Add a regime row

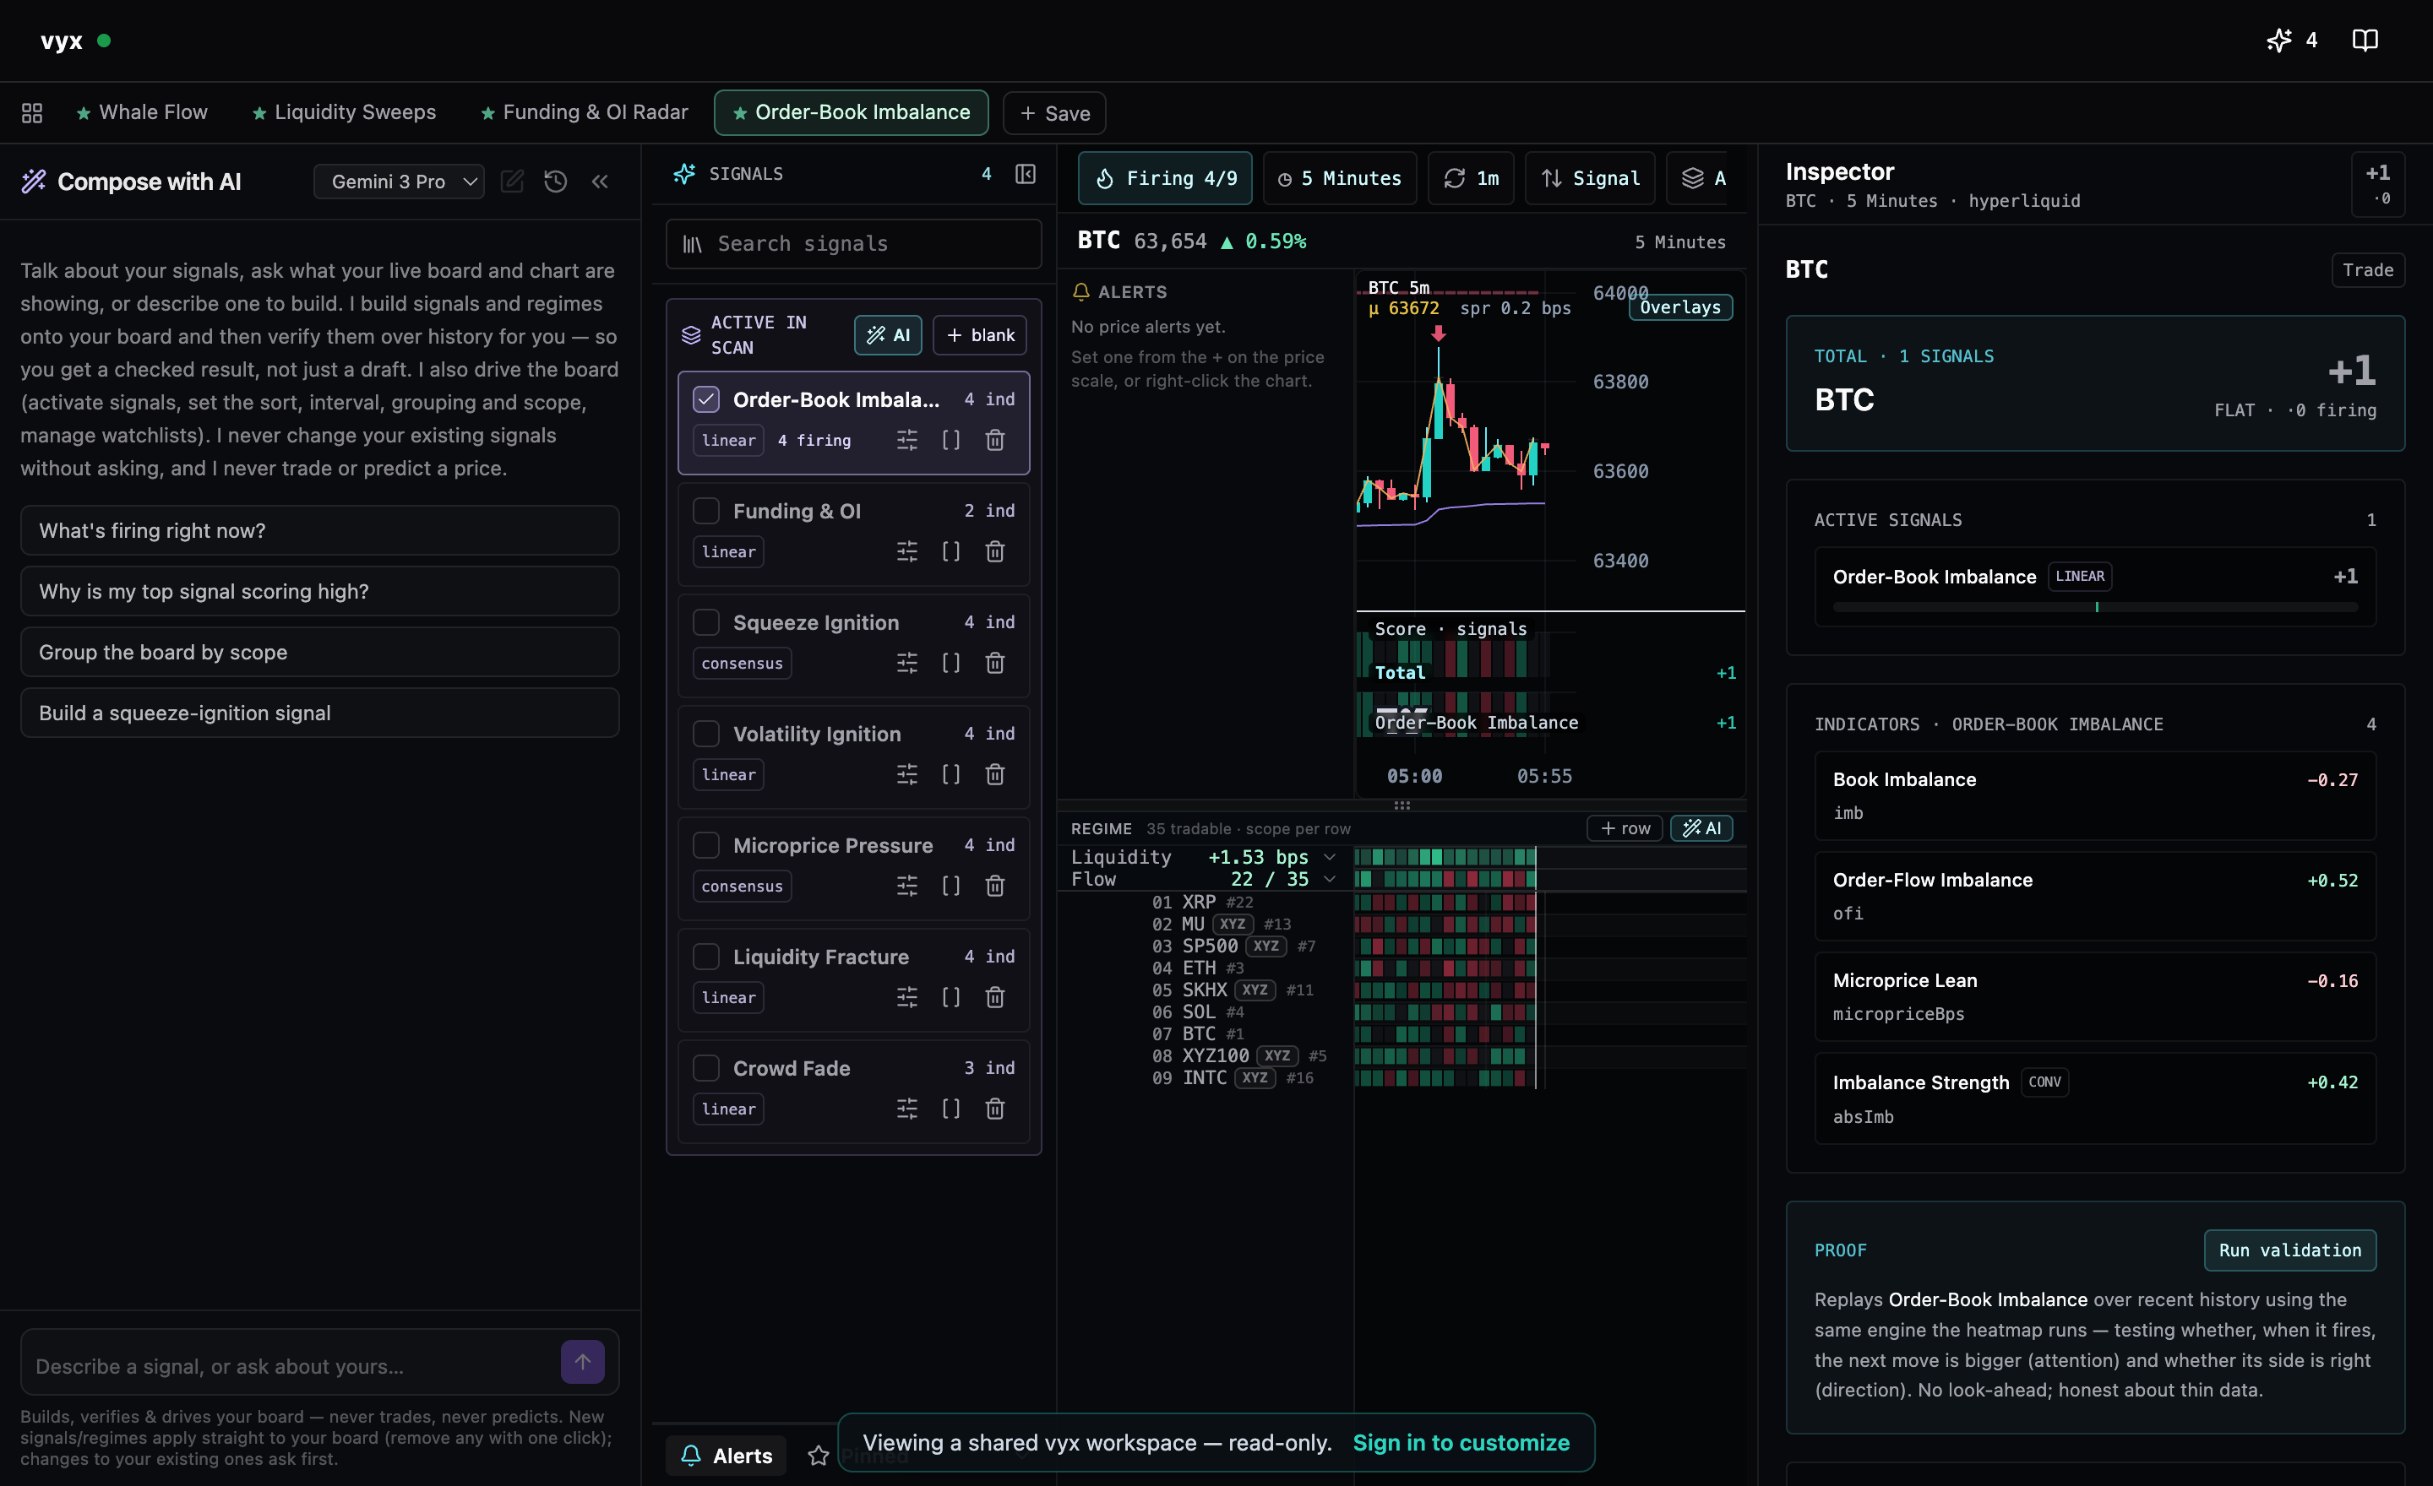coord(1625,829)
